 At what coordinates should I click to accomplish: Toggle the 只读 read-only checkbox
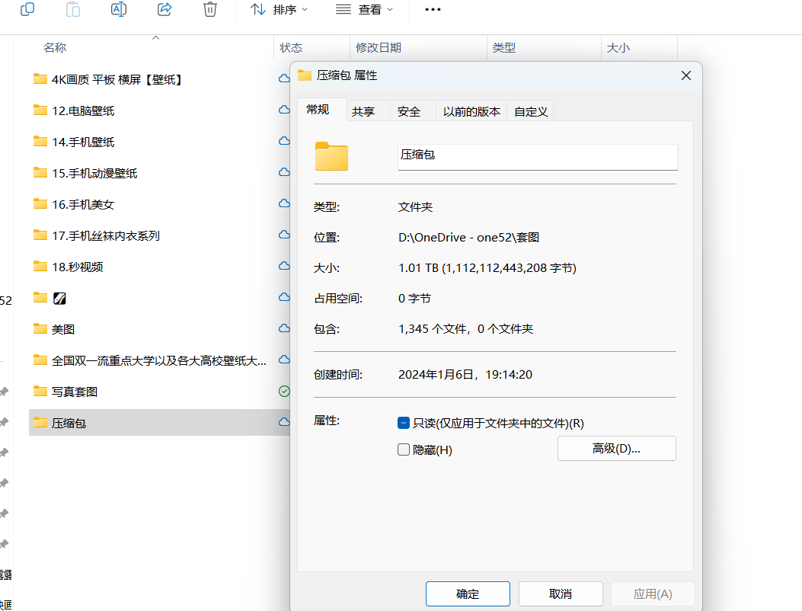403,422
